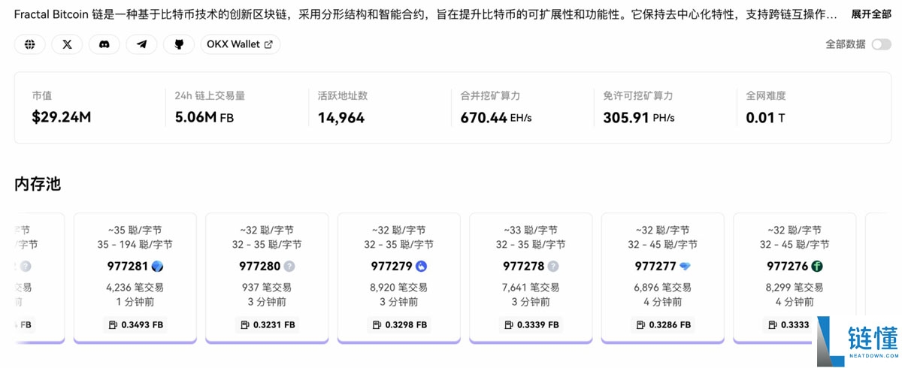Screen dimensions: 902x368
Task: Click unknown miner icon beside block 977280
Action: click(x=289, y=266)
